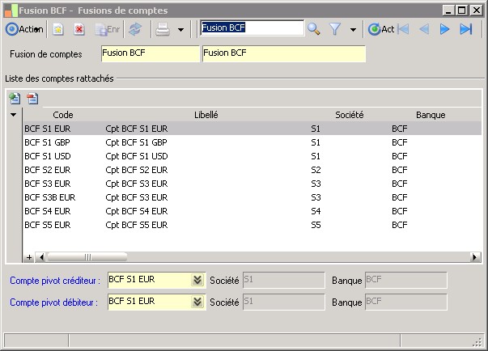
Task: Click the Libellé column header
Action: pos(206,115)
